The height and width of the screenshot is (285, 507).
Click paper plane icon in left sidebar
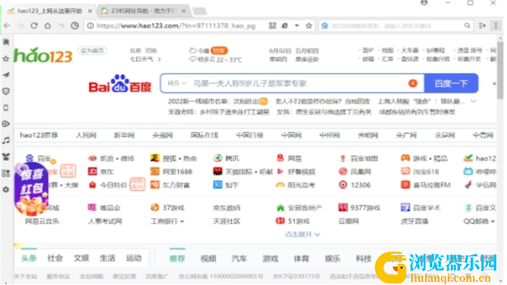tap(6, 75)
